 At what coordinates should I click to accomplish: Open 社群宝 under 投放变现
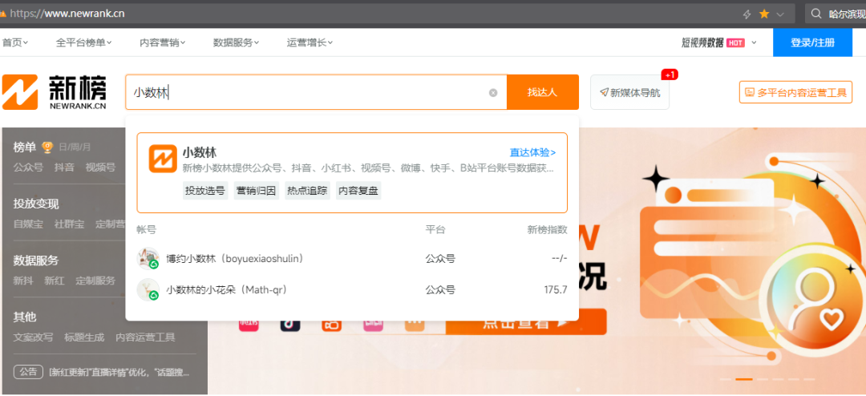[69, 224]
